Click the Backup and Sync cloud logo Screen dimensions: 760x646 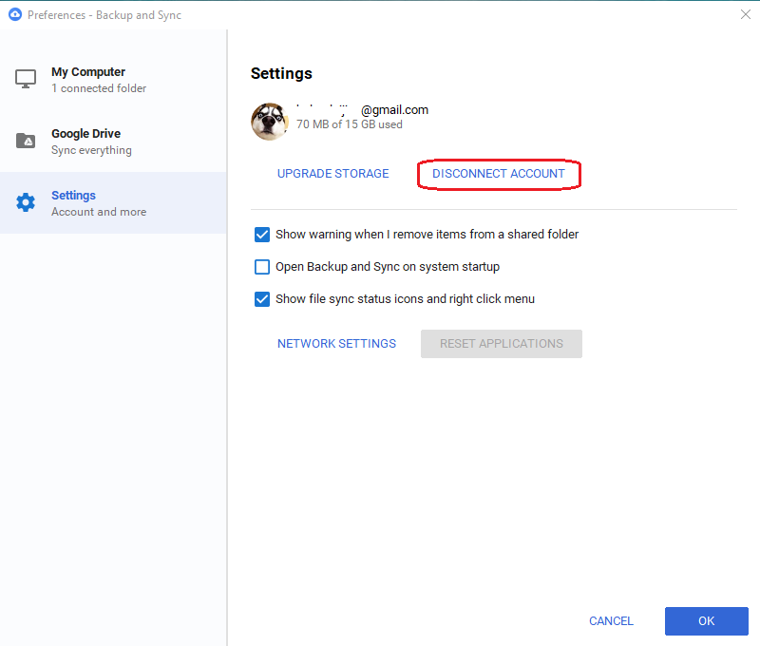(x=13, y=14)
